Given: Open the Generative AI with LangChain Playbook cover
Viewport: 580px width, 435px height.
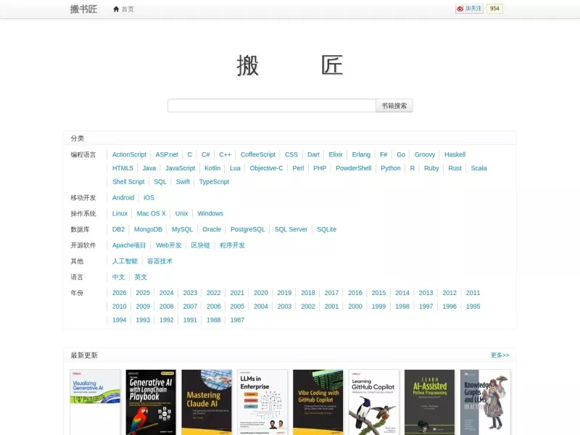Looking at the screenshot, I should pyautogui.click(x=151, y=402).
